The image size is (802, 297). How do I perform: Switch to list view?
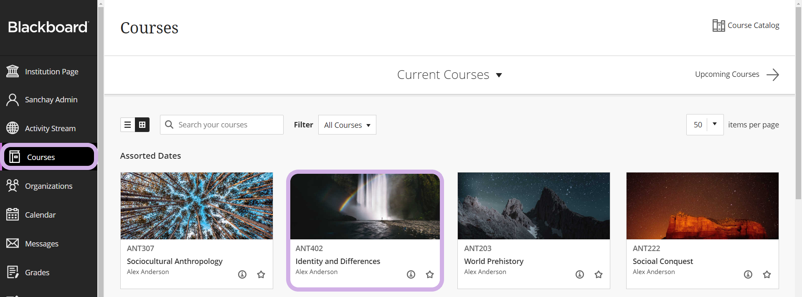click(x=128, y=124)
